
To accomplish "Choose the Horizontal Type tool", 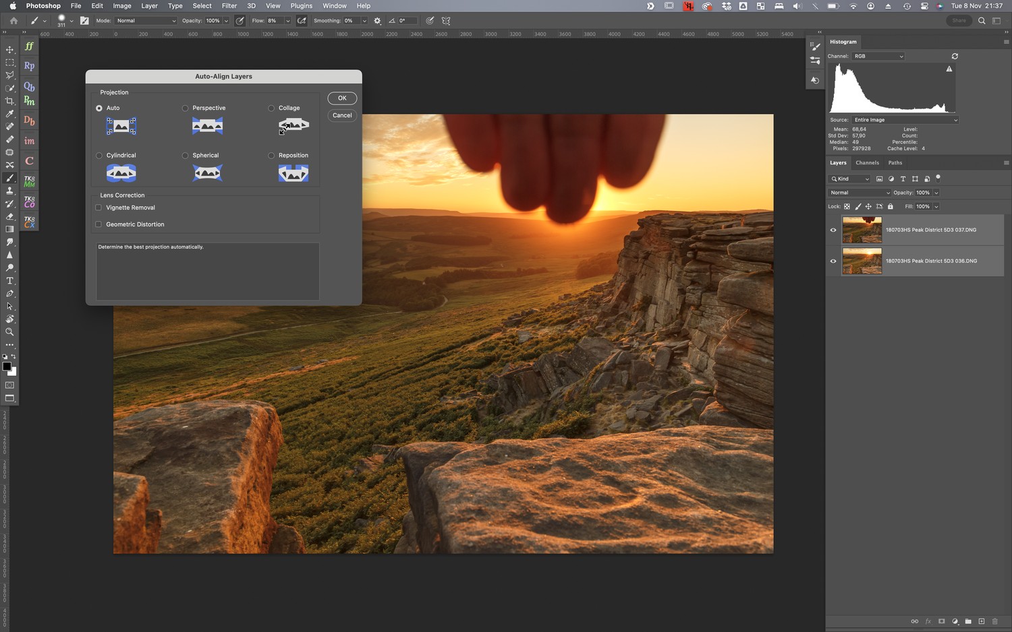I will click(x=9, y=281).
